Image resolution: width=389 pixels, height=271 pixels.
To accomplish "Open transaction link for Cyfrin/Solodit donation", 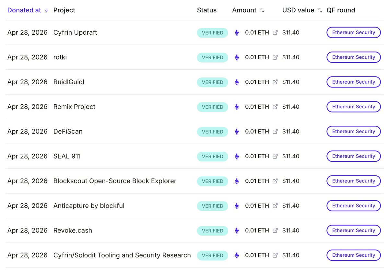I will (x=275, y=255).
